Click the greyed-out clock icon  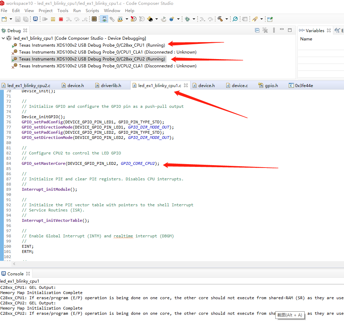tap(142, 19)
